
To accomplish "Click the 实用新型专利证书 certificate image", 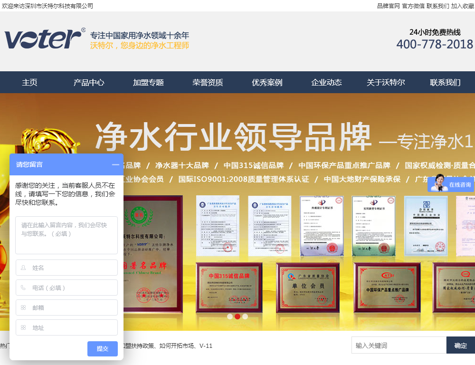I will (x=373, y=226).
